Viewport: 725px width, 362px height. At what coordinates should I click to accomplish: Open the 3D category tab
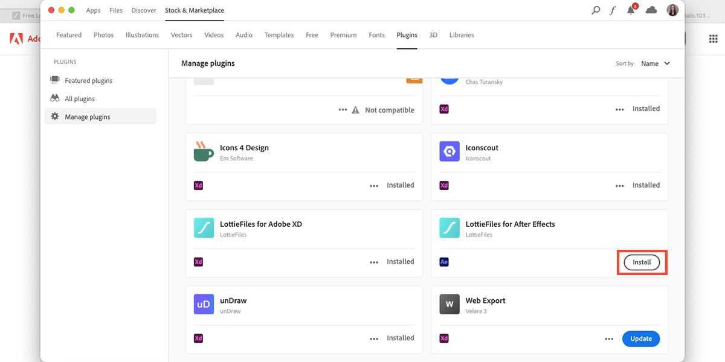pyautogui.click(x=433, y=35)
